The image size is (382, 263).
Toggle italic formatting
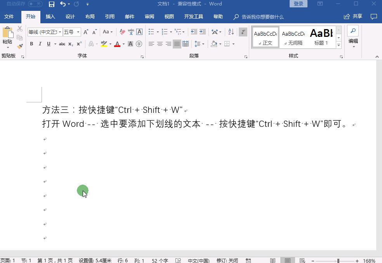(x=40, y=44)
